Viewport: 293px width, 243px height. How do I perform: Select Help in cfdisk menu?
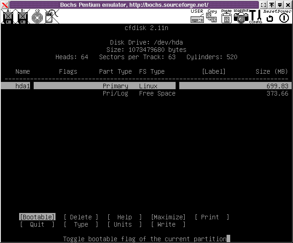[124, 217]
